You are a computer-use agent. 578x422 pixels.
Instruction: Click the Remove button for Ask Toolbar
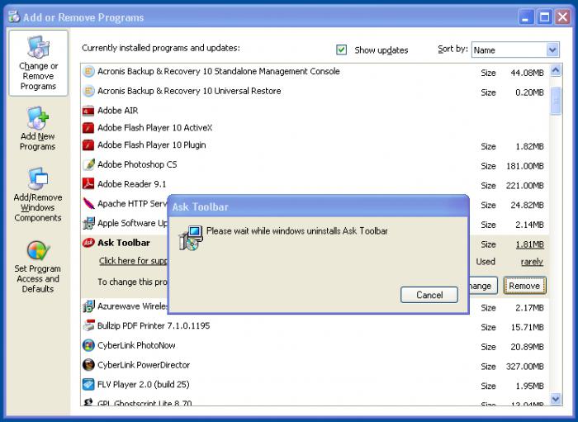coord(524,286)
